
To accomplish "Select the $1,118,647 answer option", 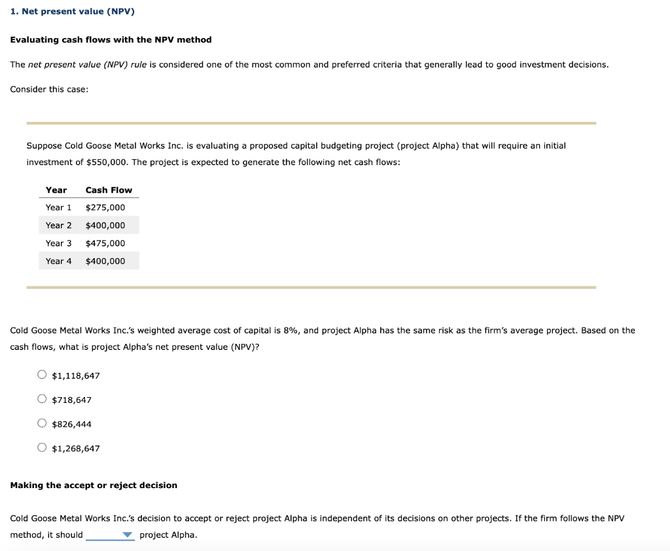I will pyautogui.click(x=41, y=374).
